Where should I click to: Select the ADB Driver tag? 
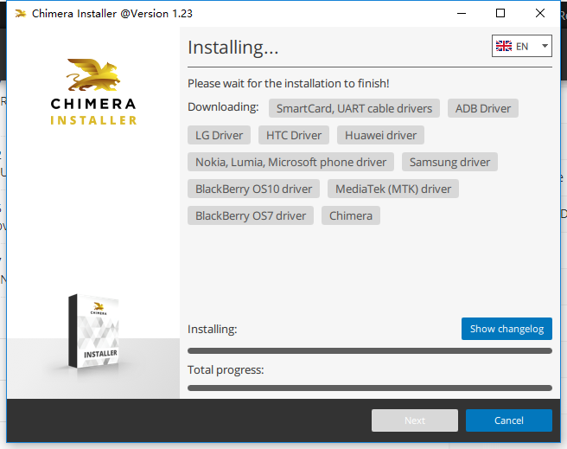tap(483, 108)
